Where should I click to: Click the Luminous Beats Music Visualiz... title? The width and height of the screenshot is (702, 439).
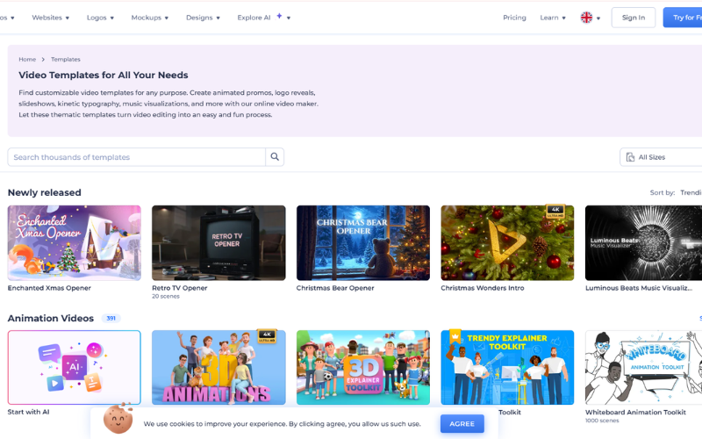point(639,288)
